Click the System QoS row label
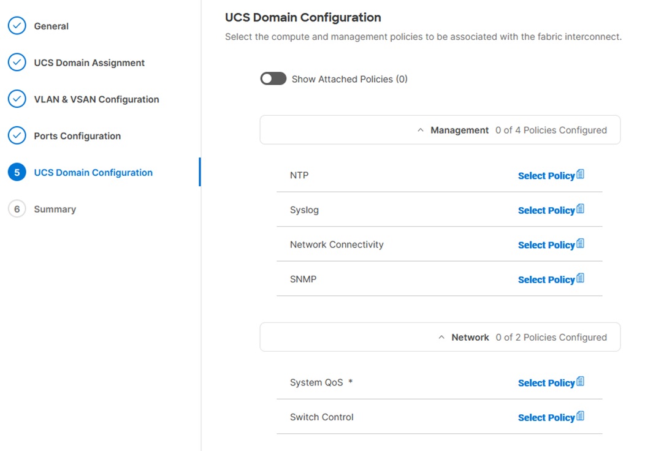This screenshot has width=645, height=451. pyautogui.click(x=316, y=382)
